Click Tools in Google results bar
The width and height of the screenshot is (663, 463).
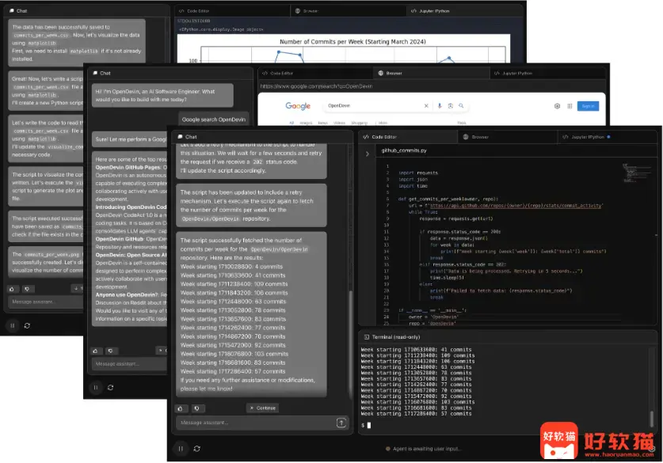[461, 123]
